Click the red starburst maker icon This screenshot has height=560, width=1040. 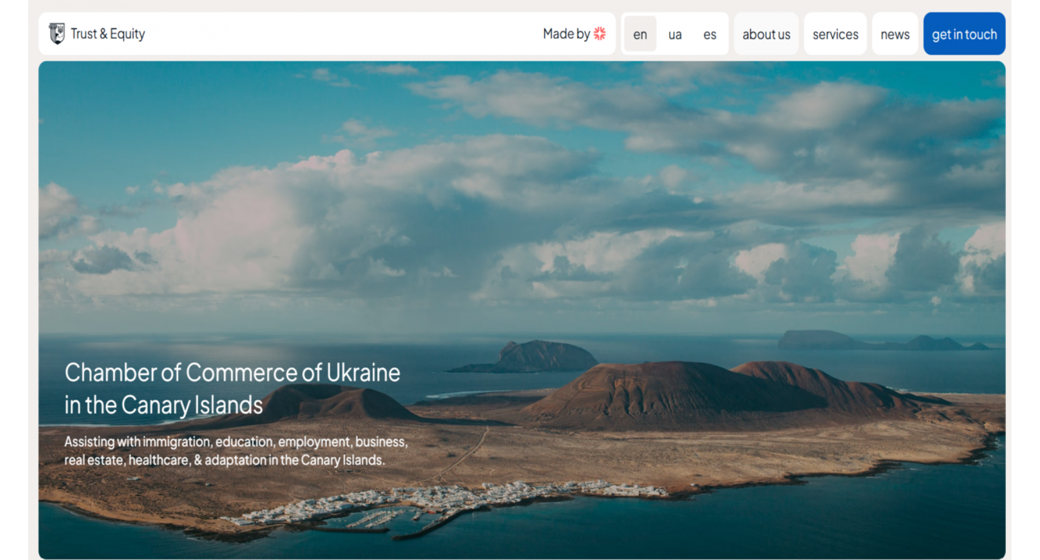[x=599, y=34]
